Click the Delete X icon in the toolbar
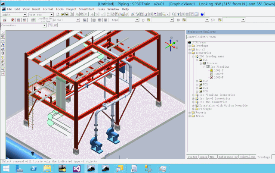The width and height of the screenshot is (275, 173). tap(87, 14)
